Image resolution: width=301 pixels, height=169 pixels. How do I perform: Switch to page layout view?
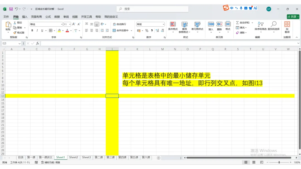(x=254, y=162)
